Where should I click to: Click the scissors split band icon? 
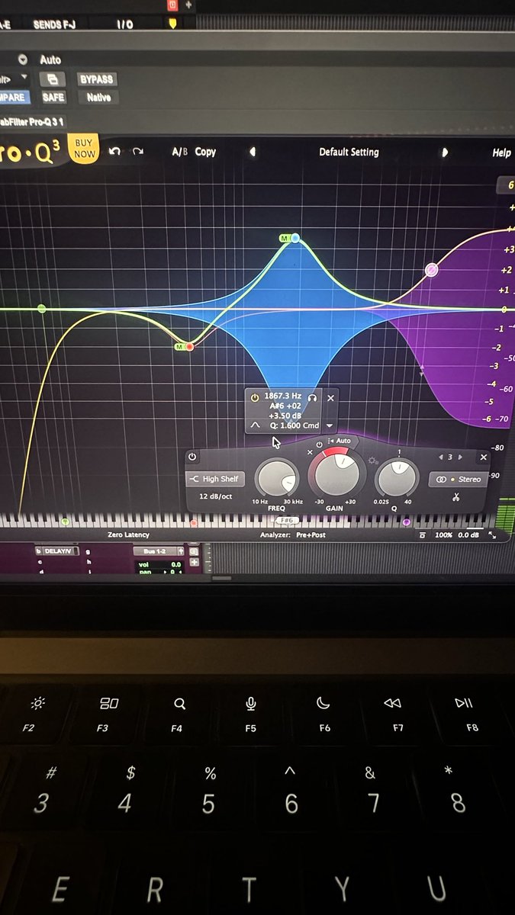point(455,497)
